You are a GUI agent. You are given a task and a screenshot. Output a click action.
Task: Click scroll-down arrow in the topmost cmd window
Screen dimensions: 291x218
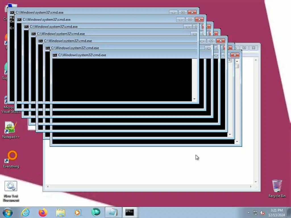click(x=194, y=99)
